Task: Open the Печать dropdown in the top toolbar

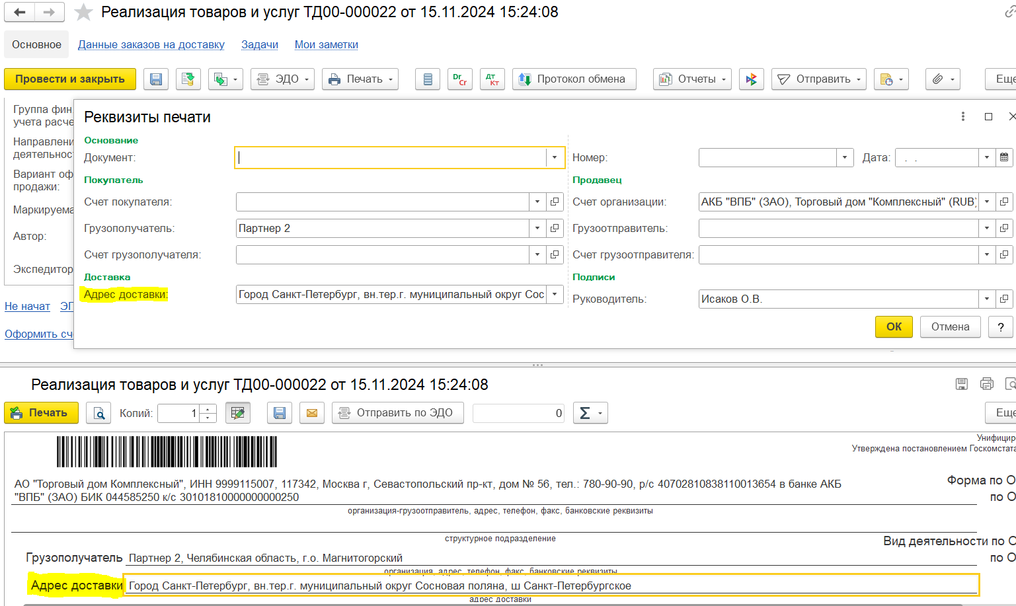Action: [x=360, y=79]
